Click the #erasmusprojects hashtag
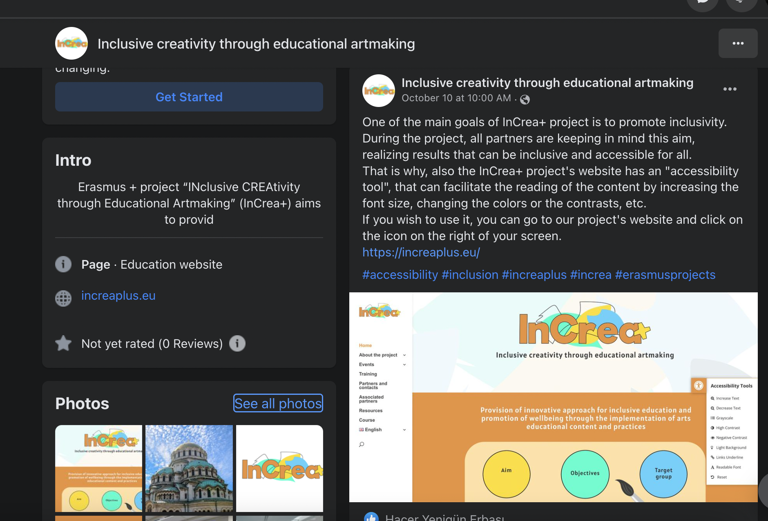 pos(665,275)
